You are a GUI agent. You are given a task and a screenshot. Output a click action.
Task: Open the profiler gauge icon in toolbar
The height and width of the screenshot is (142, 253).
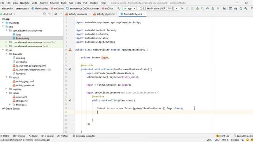coord(208,8)
